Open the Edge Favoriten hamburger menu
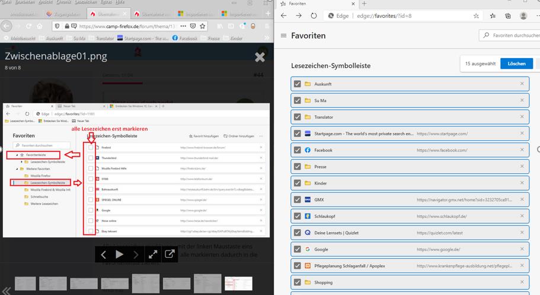The width and height of the screenshot is (540, 295). 284,36
